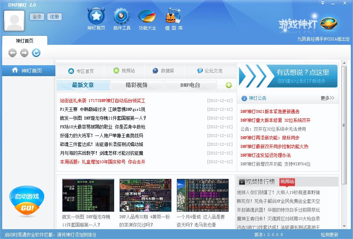Select the DNF电台 tab
This screenshot has height=239, width=353.
(190, 85)
